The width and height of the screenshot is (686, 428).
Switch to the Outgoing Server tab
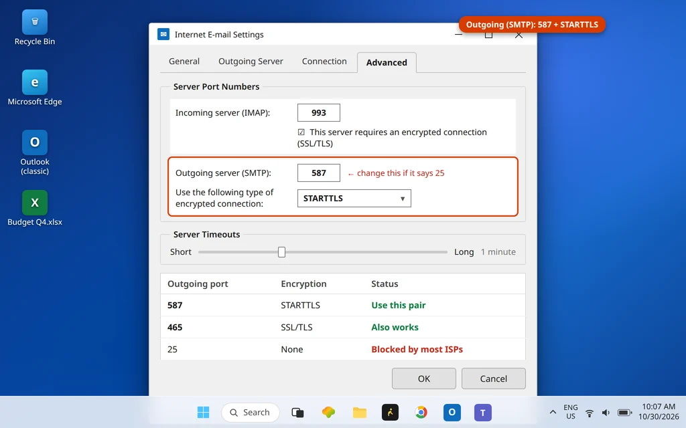[251, 61]
